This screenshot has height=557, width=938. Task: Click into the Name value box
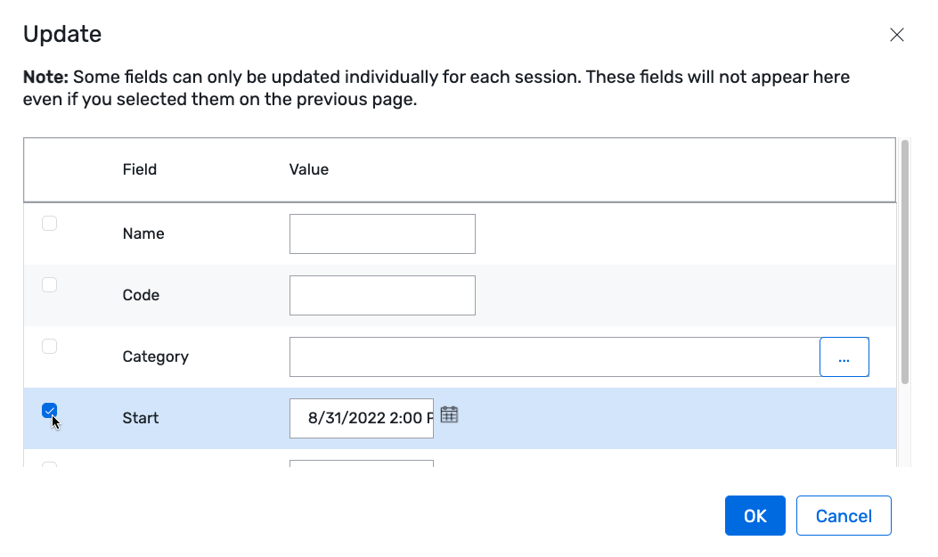[382, 233]
